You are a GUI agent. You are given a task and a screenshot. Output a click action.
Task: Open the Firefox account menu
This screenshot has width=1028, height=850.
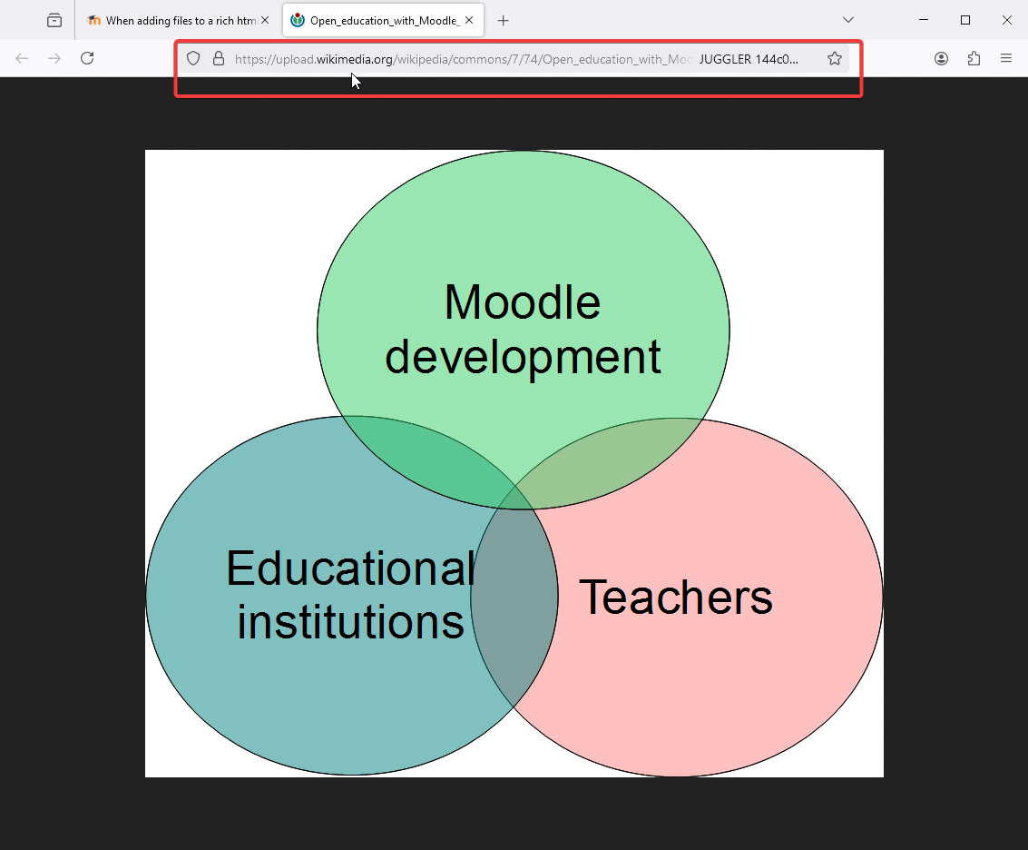click(x=941, y=58)
